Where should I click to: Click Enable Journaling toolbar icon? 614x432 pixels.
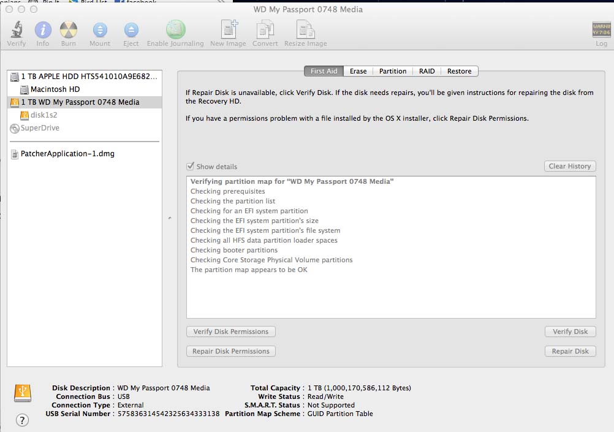(x=175, y=29)
